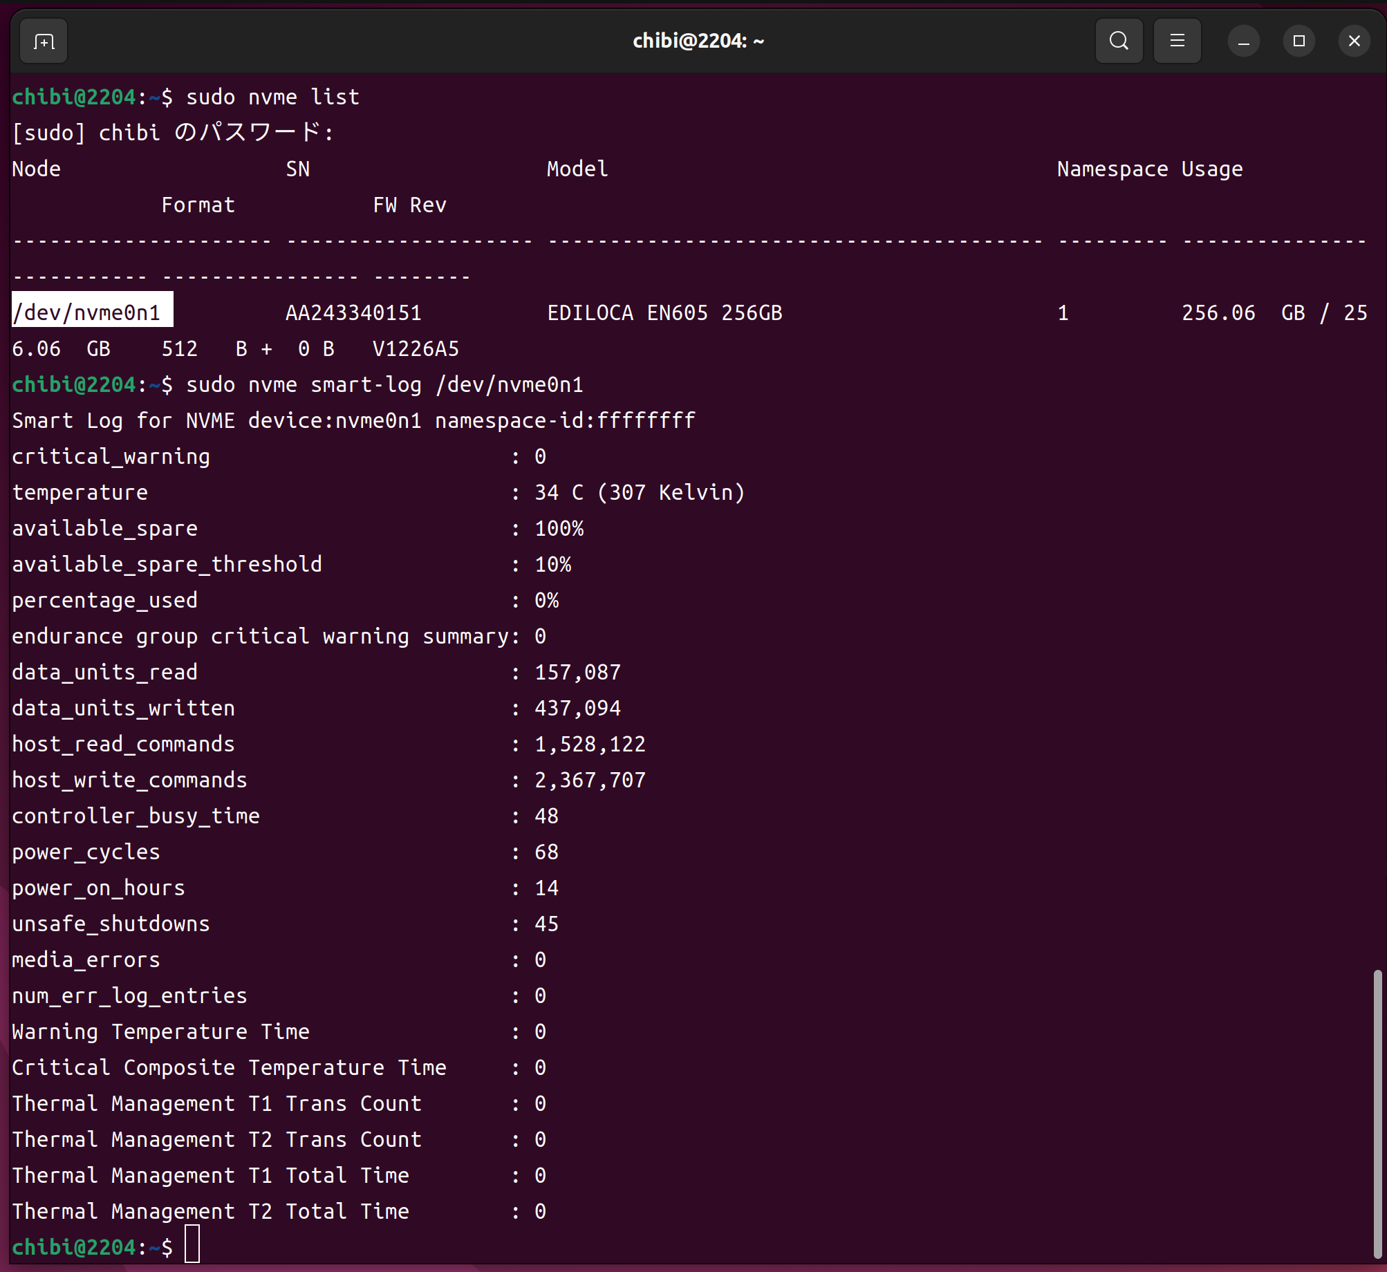Minimize the terminal window
Image resolution: width=1387 pixels, height=1272 pixels.
point(1243,41)
